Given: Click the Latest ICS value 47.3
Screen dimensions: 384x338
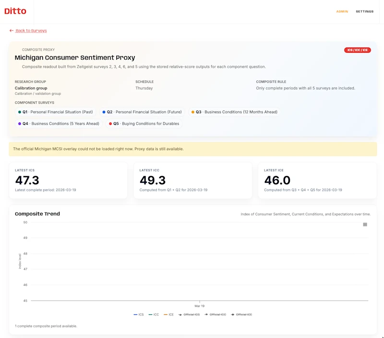Looking at the screenshot, I should coord(27,181).
